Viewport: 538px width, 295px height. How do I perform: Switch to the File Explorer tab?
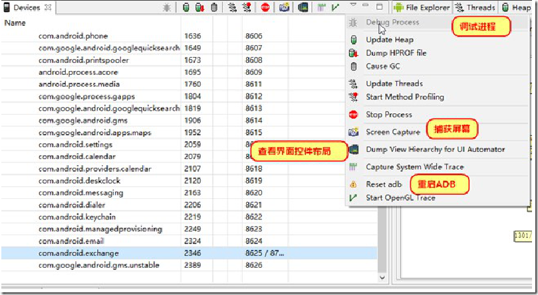(x=422, y=7)
